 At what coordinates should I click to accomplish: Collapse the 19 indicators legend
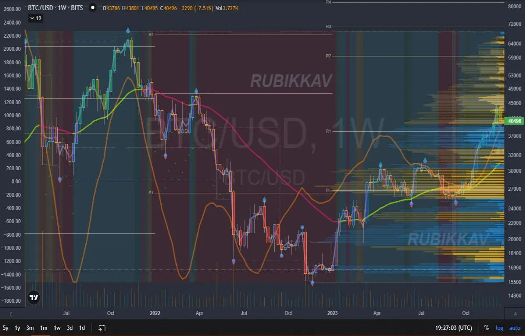[x=35, y=18]
